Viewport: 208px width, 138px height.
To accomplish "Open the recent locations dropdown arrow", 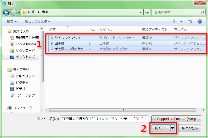I will [19, 12].
